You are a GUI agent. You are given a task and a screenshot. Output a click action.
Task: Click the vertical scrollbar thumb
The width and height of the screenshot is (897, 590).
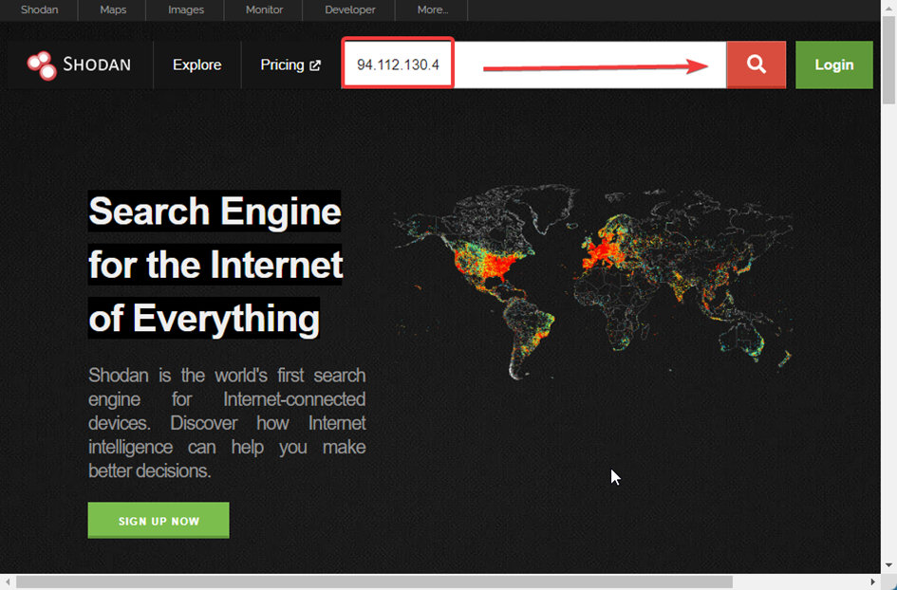[x=888, y=57]
